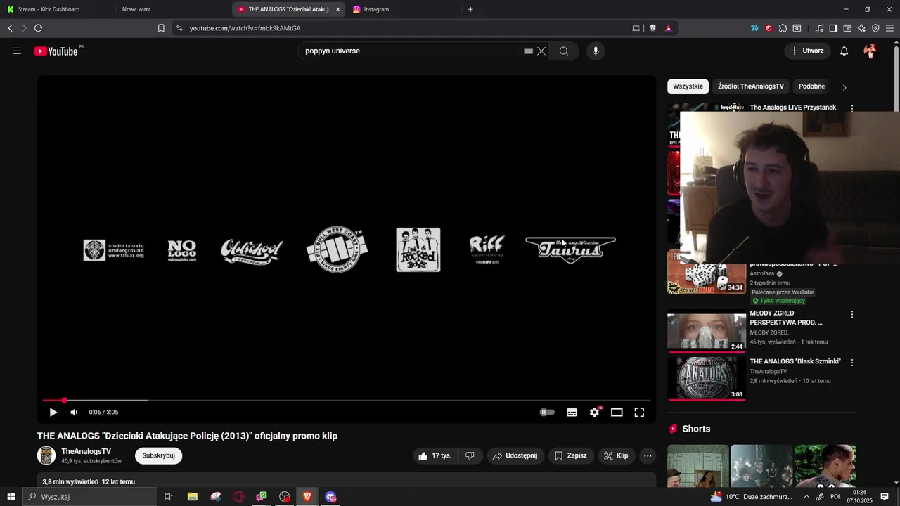Click the Udostępnij share button

click(x=515, y=455)
